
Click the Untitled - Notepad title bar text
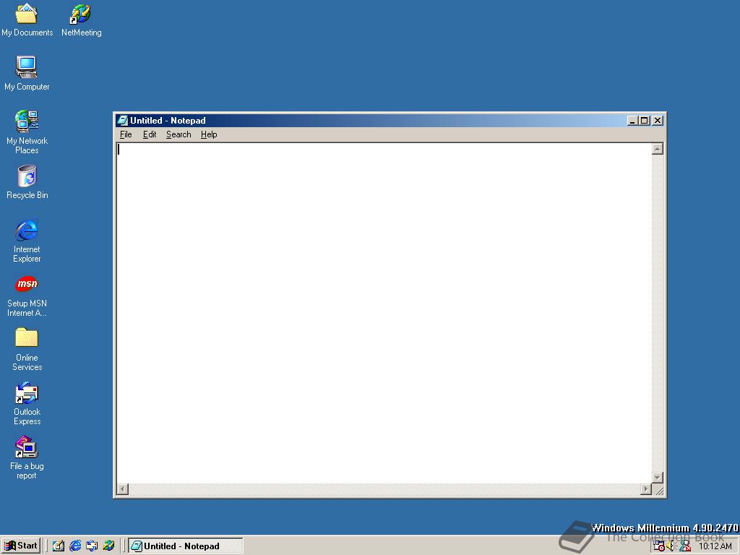(168, 121)
